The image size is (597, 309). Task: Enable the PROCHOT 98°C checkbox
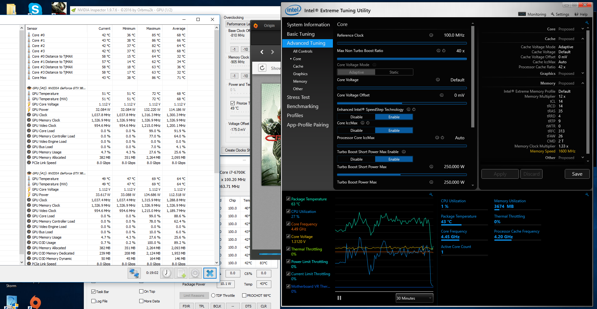coord(244,296)
